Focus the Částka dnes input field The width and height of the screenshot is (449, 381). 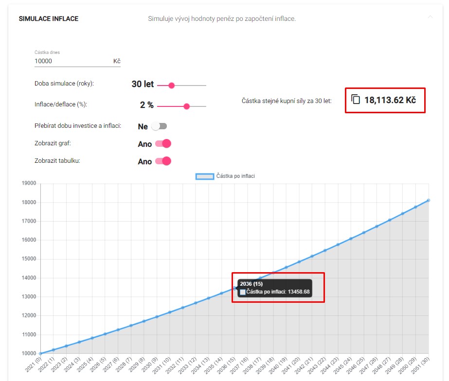pyautogui.click(x=73, y=61)
